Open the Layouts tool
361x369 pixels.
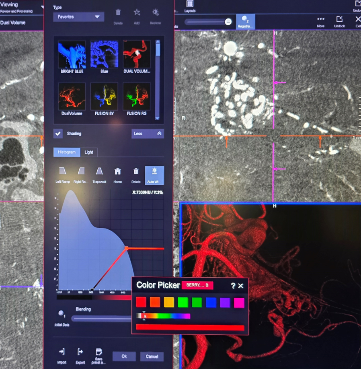click(x=190, y=5)
